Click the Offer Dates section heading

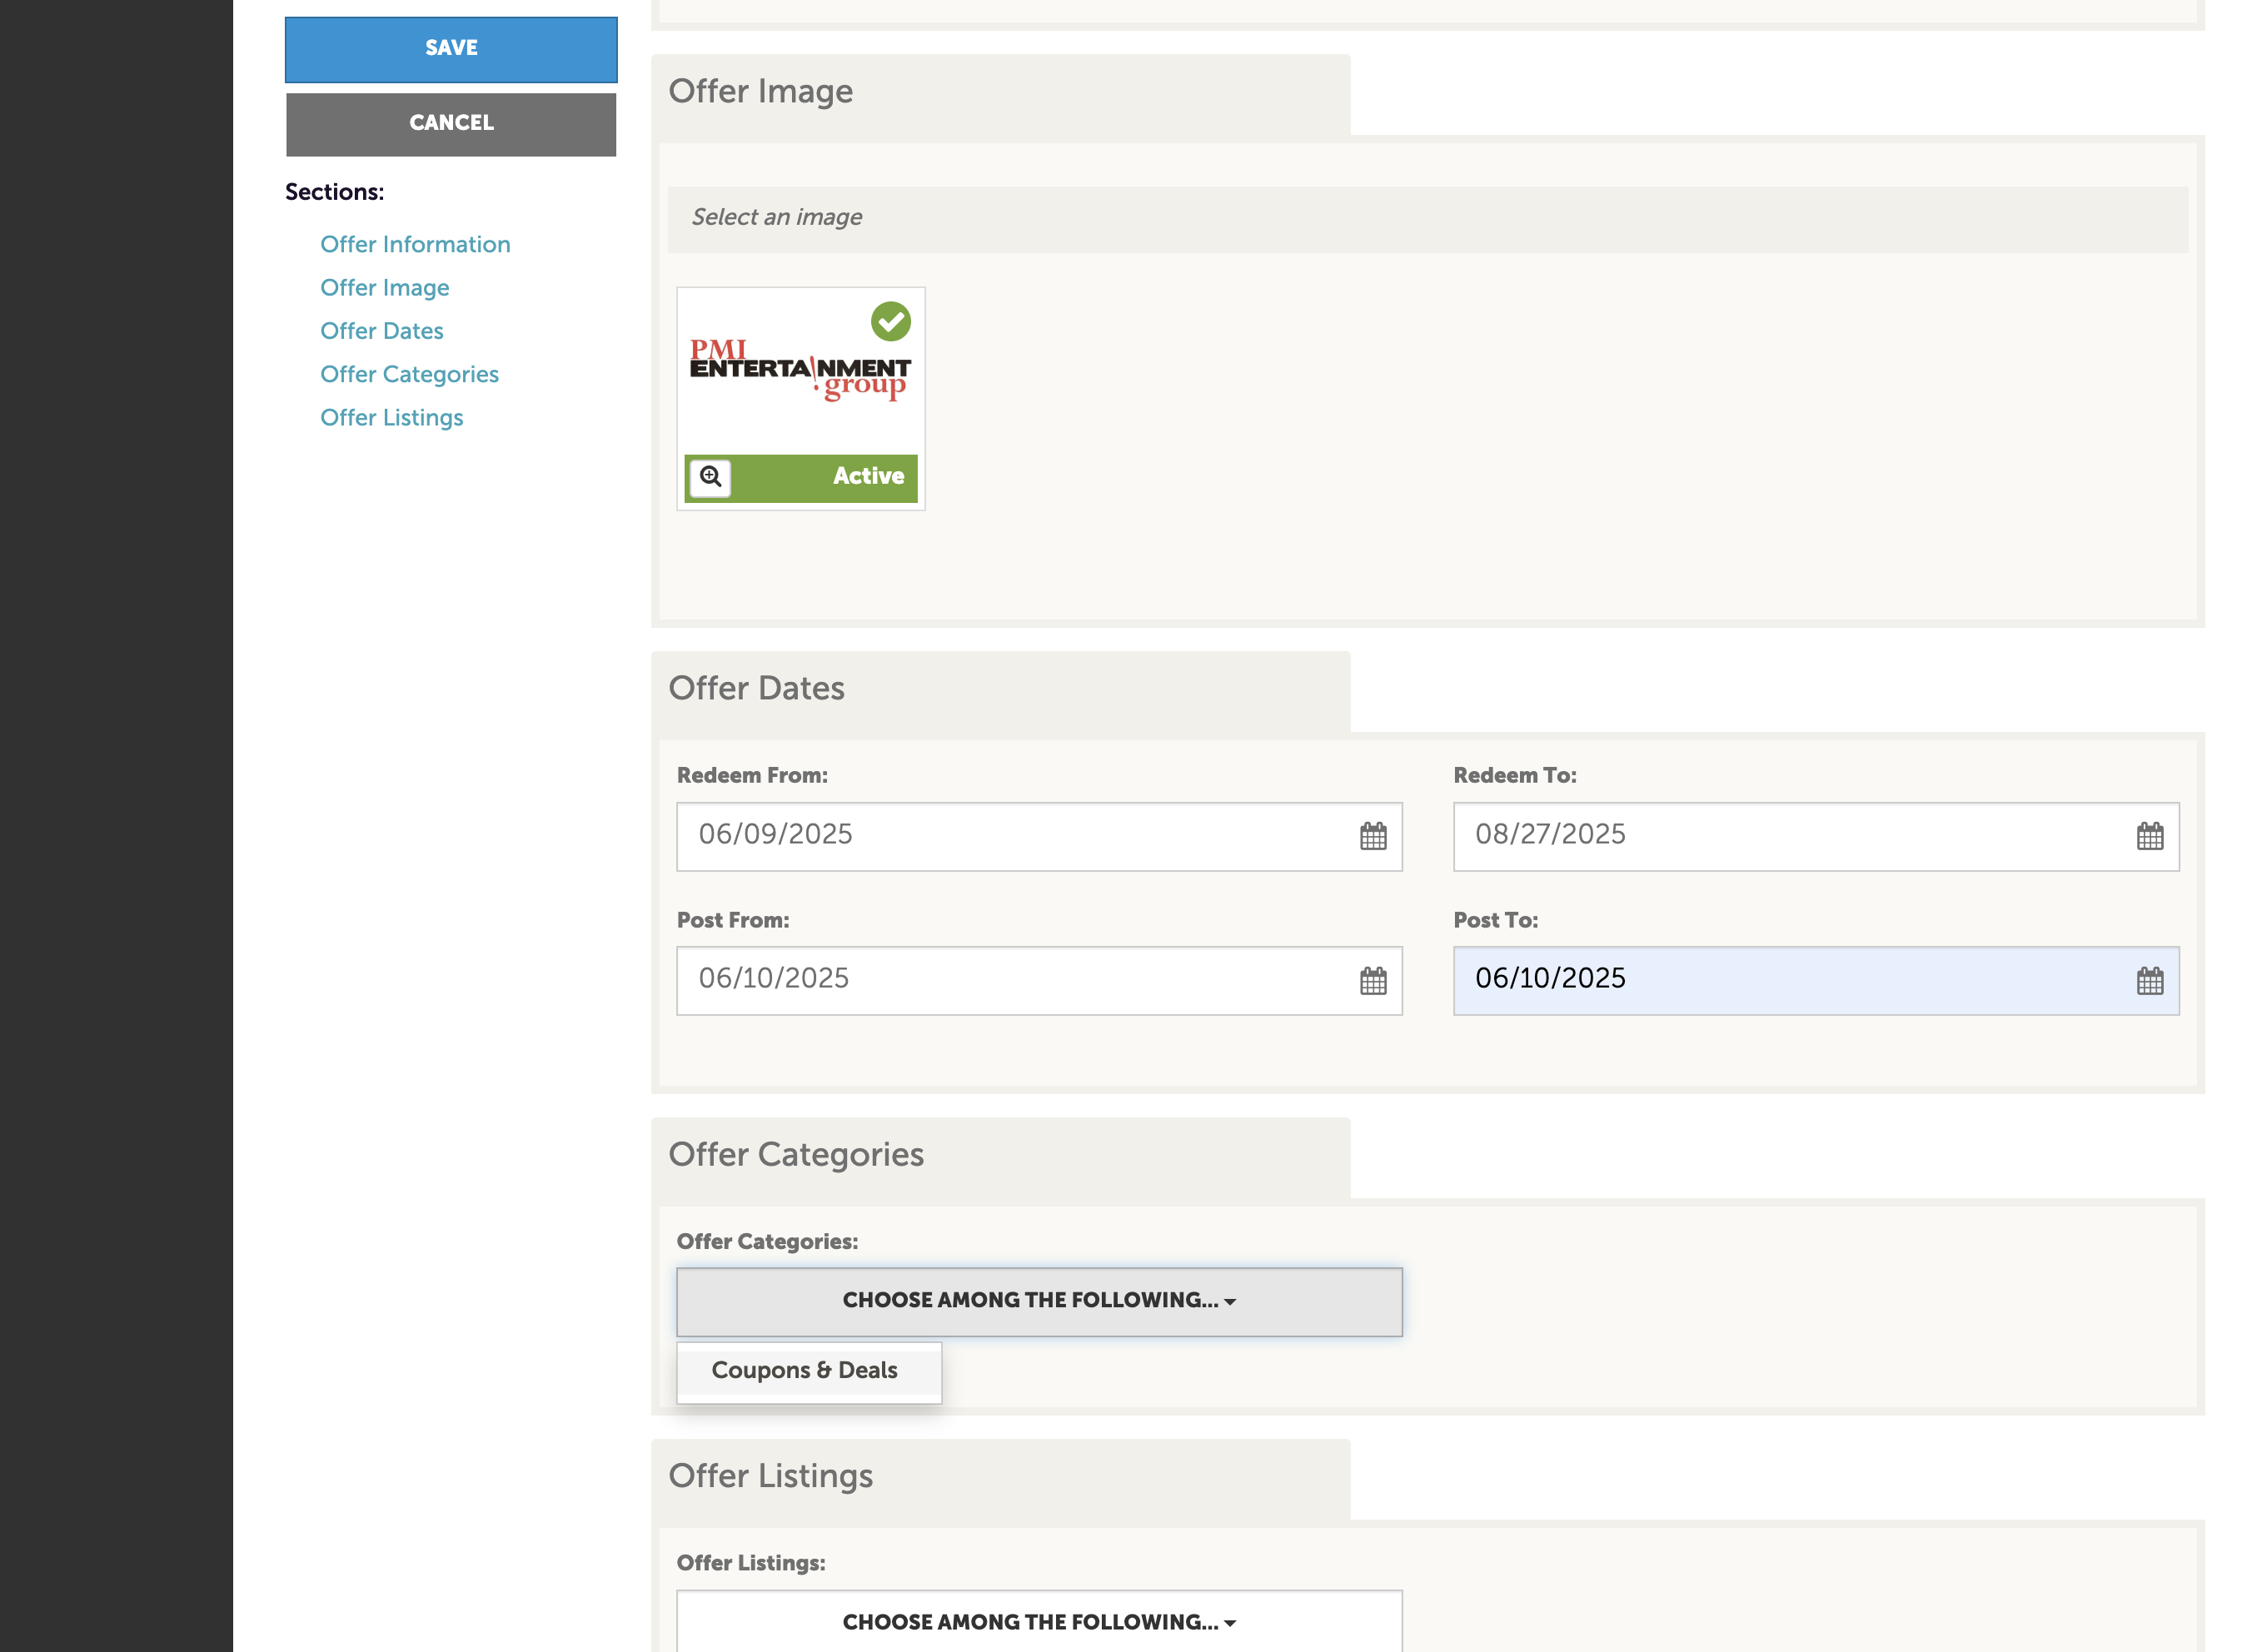pyautogui.click(x=756, y=688)
